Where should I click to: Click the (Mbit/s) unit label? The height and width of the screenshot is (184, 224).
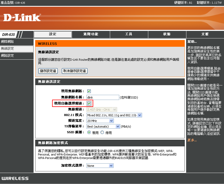[126, 127]
